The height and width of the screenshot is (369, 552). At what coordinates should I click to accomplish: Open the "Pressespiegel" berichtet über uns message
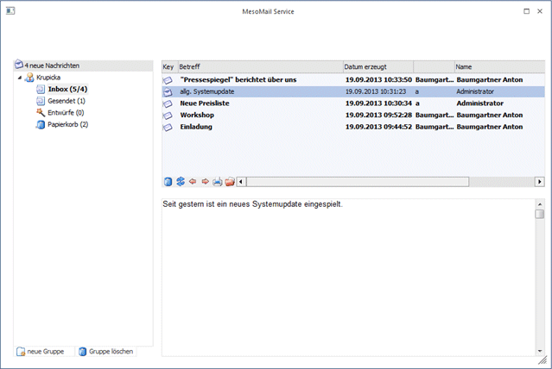(x=238, y=79)
